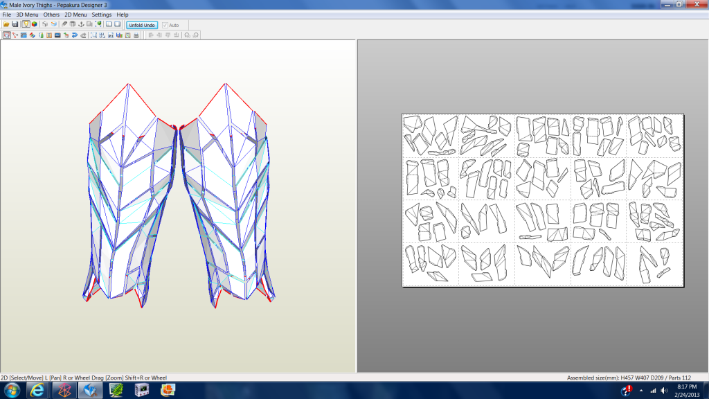Select the join/disjoin faces tool
The width and height of the screenshot is (709, 399).
pos(15,35)
